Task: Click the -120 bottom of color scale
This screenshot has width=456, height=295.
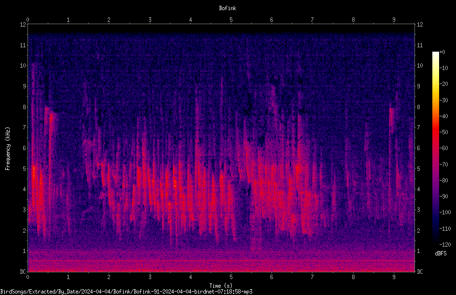Action: pyautogui.click(x=445, y=244)
